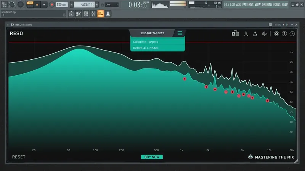305x171 pixels.
Task: Open the OPTIONS menu
Action: [267, 5]
